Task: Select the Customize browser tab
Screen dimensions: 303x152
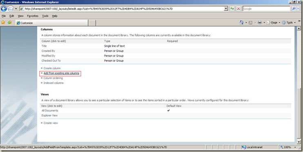Action: click(52, 23)
